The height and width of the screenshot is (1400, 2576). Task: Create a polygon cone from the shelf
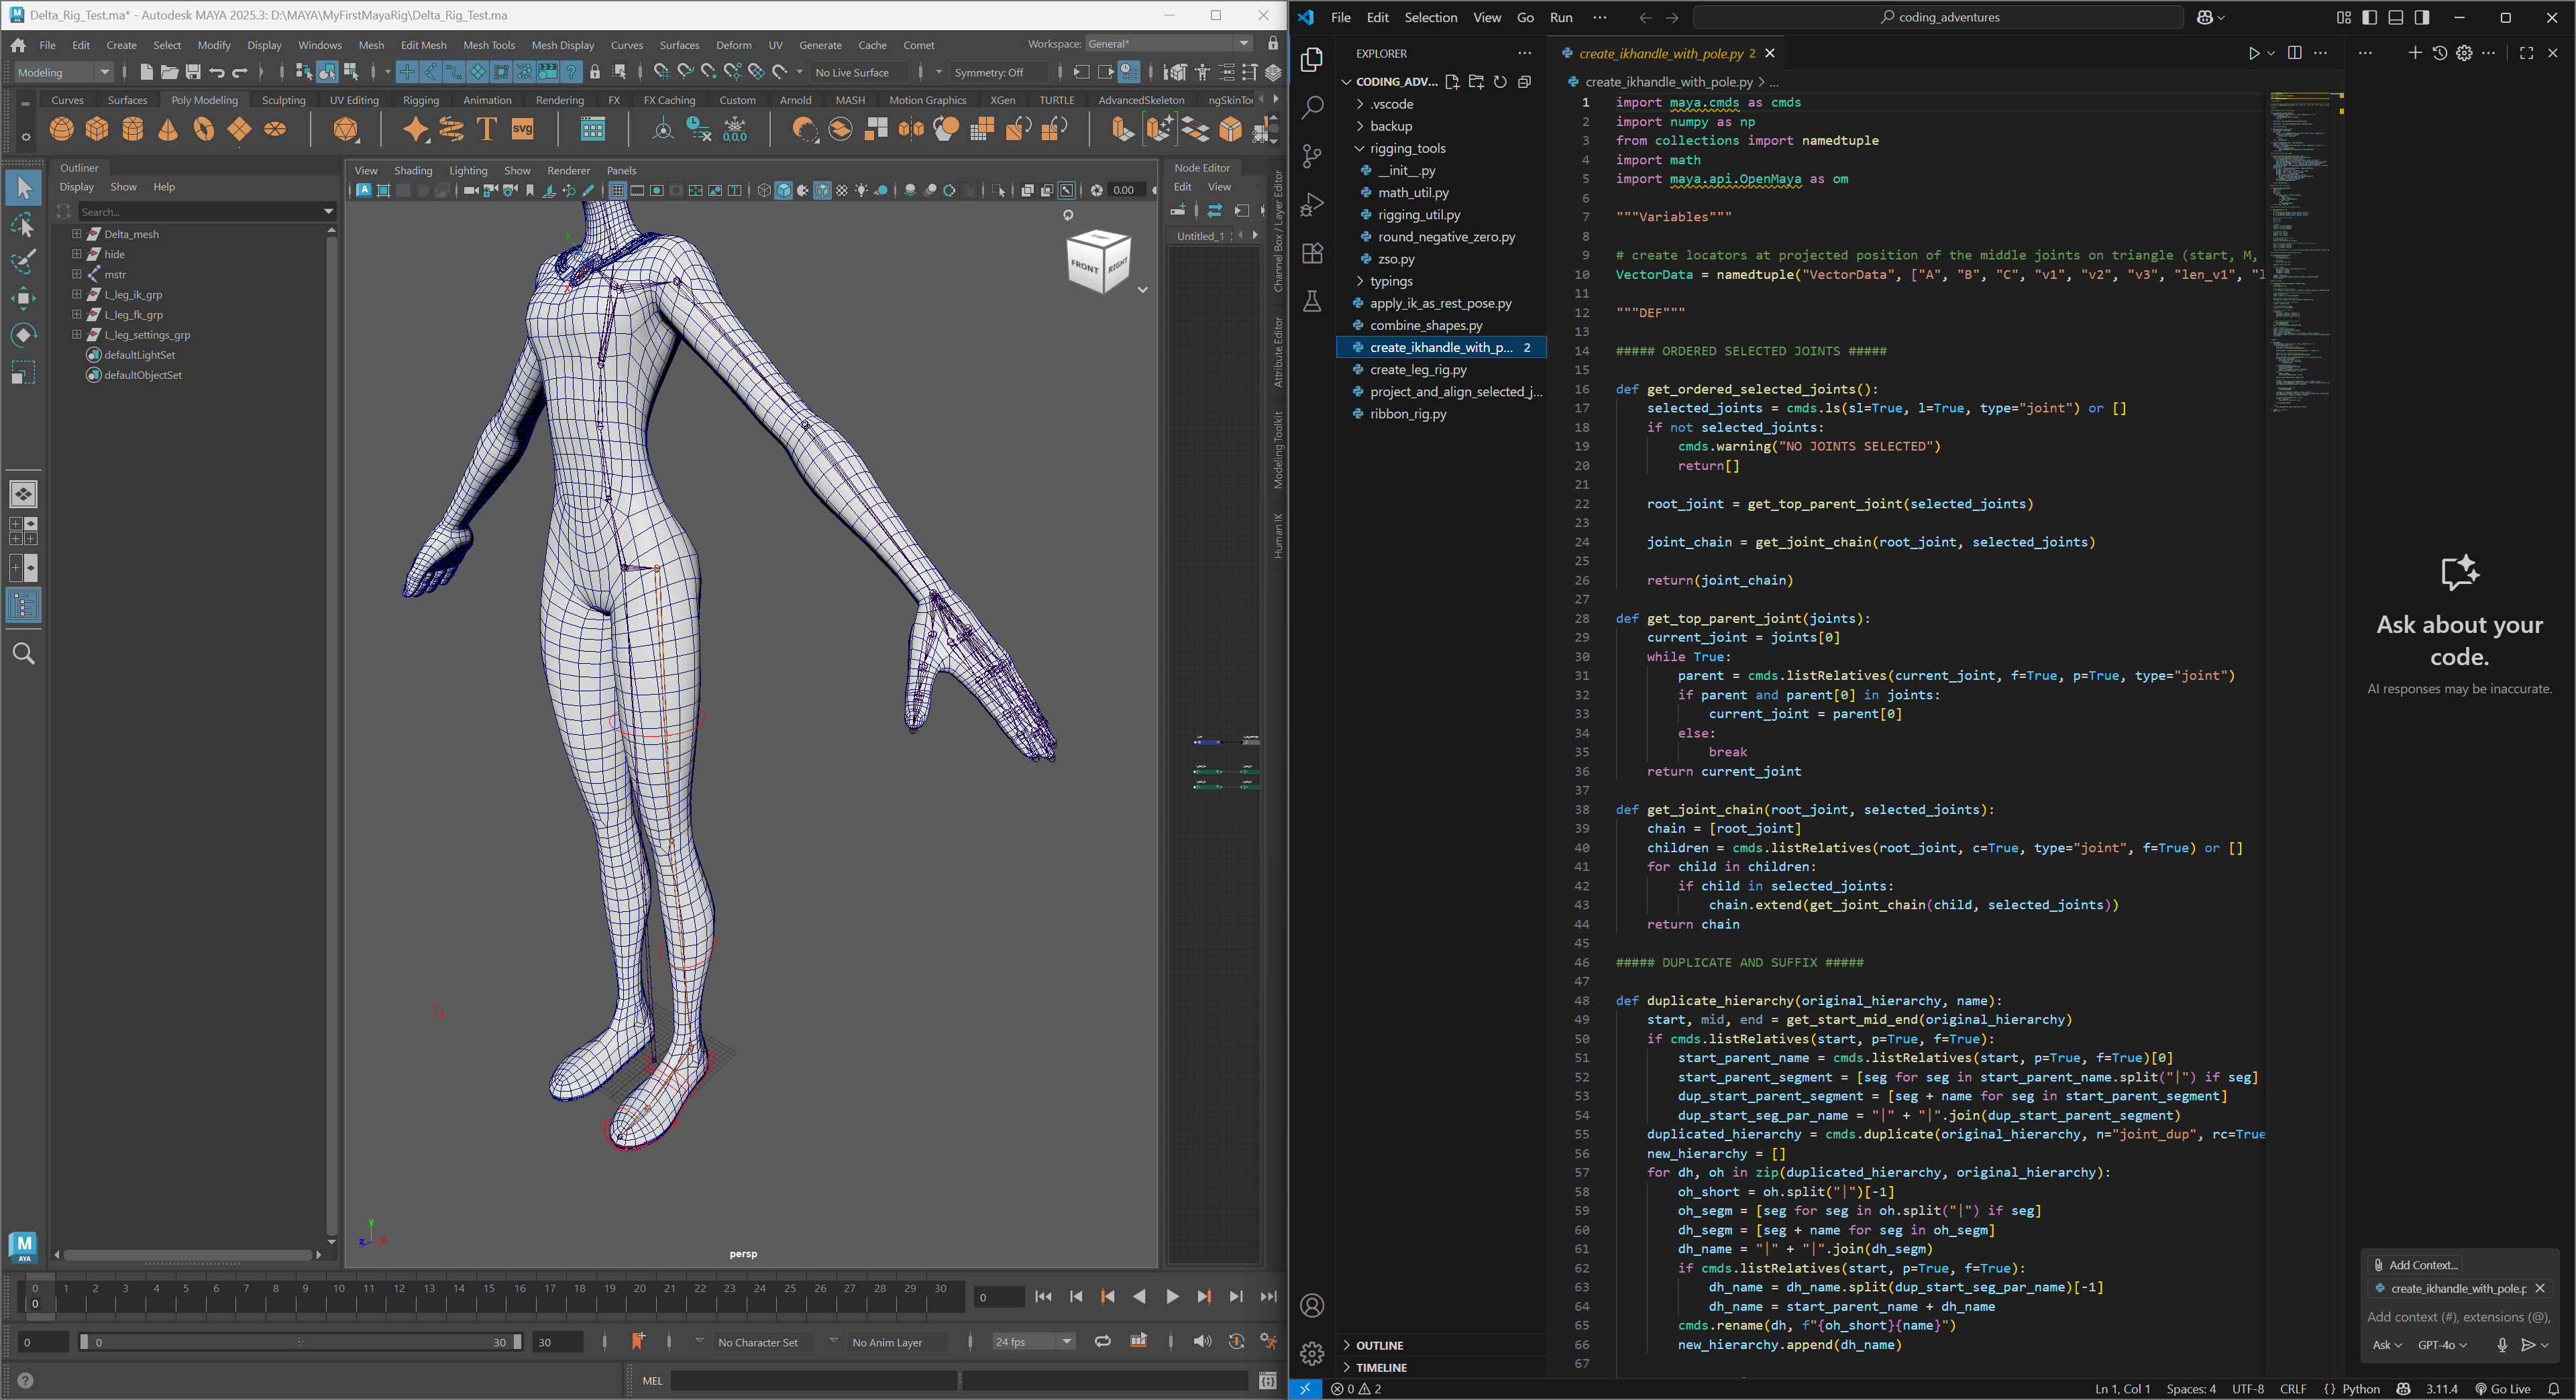(x=168, y=129)
